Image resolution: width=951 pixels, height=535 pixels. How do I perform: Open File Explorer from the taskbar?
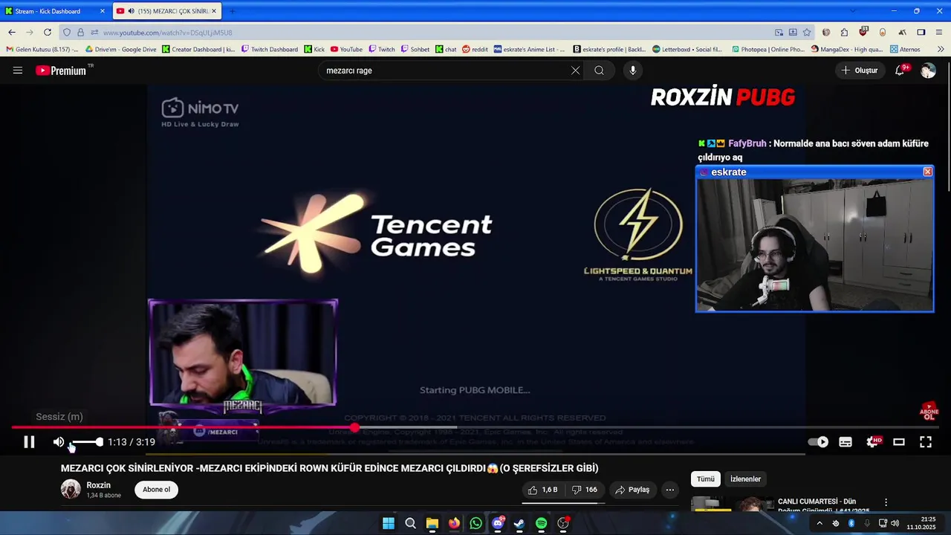pyautogui.click(x=432, y=524)
